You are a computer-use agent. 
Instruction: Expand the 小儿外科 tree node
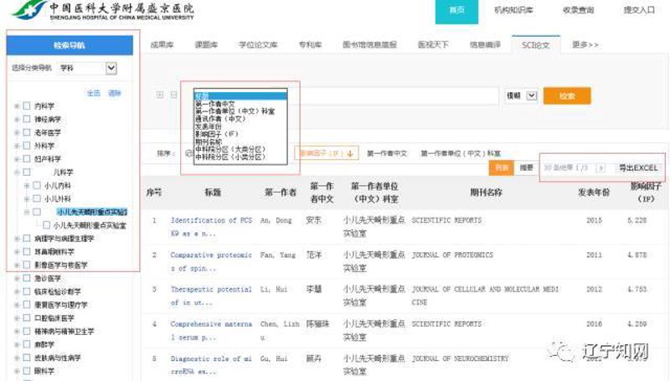coord(27,198)
